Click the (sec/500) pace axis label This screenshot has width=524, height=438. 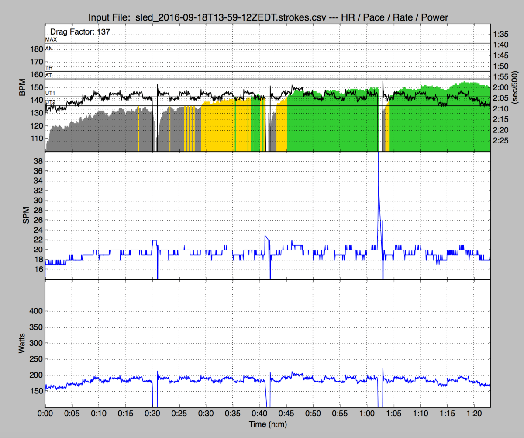tap(515, 88)
